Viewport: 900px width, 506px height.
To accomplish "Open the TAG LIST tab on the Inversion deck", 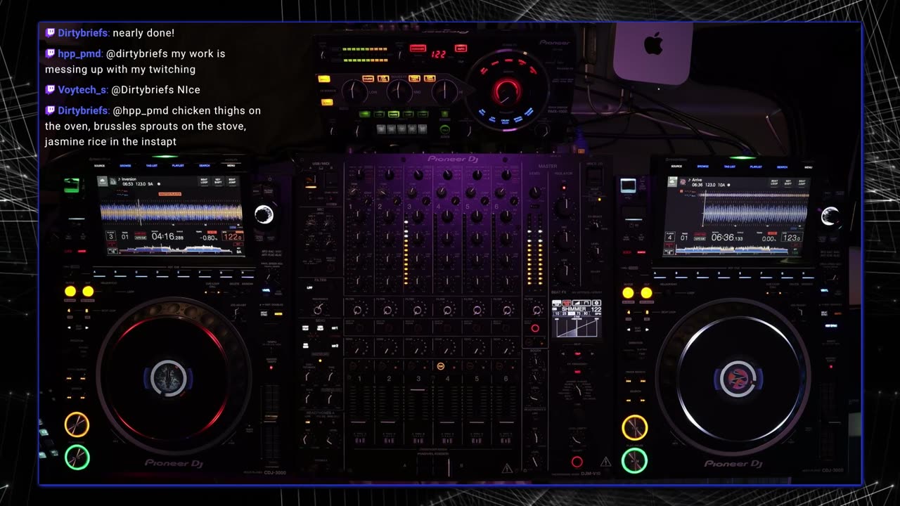I will coord(152,166).
